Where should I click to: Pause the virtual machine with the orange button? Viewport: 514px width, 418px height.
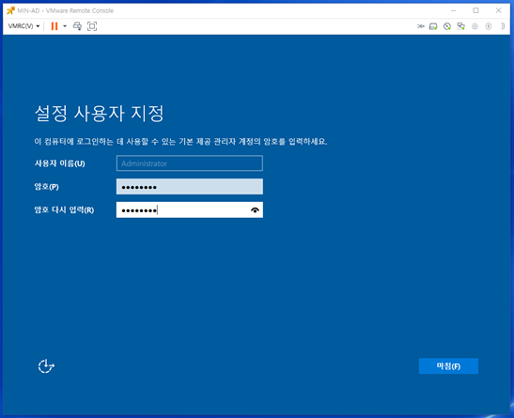point(55,26)
